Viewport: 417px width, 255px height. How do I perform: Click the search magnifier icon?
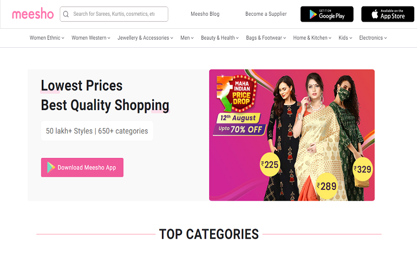(66, 14)
